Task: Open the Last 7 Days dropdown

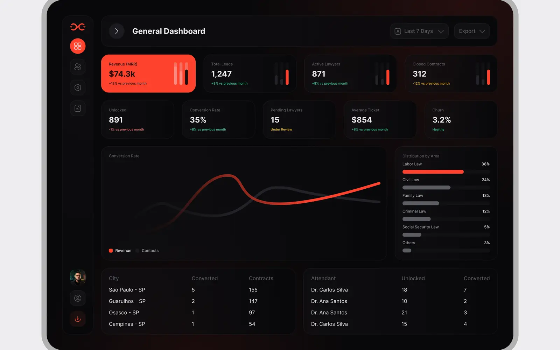Action: [419, 31]
